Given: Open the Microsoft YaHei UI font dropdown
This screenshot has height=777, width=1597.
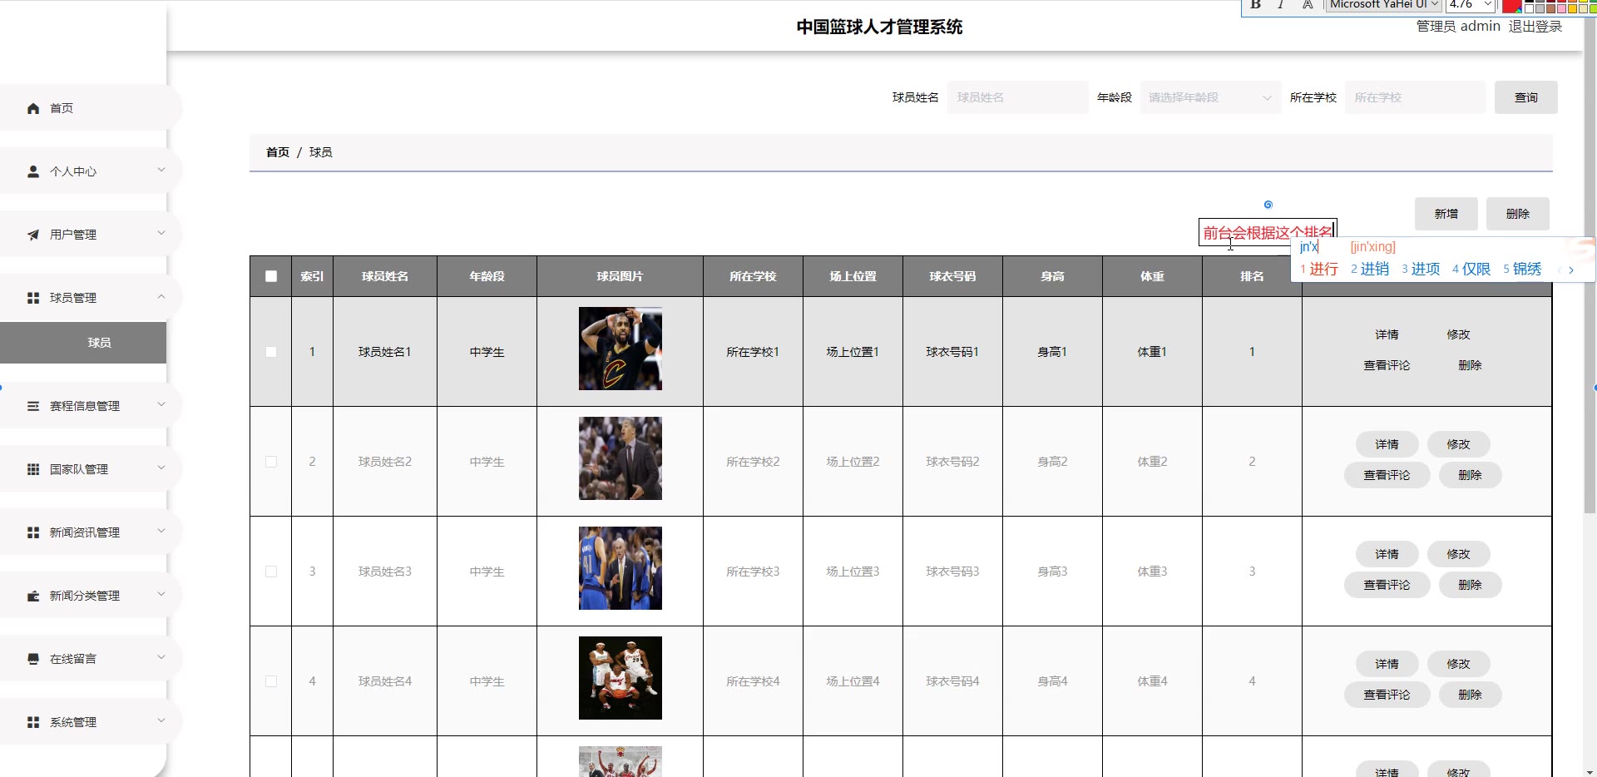Looking at the screenshot, I should coord(1383,4).
